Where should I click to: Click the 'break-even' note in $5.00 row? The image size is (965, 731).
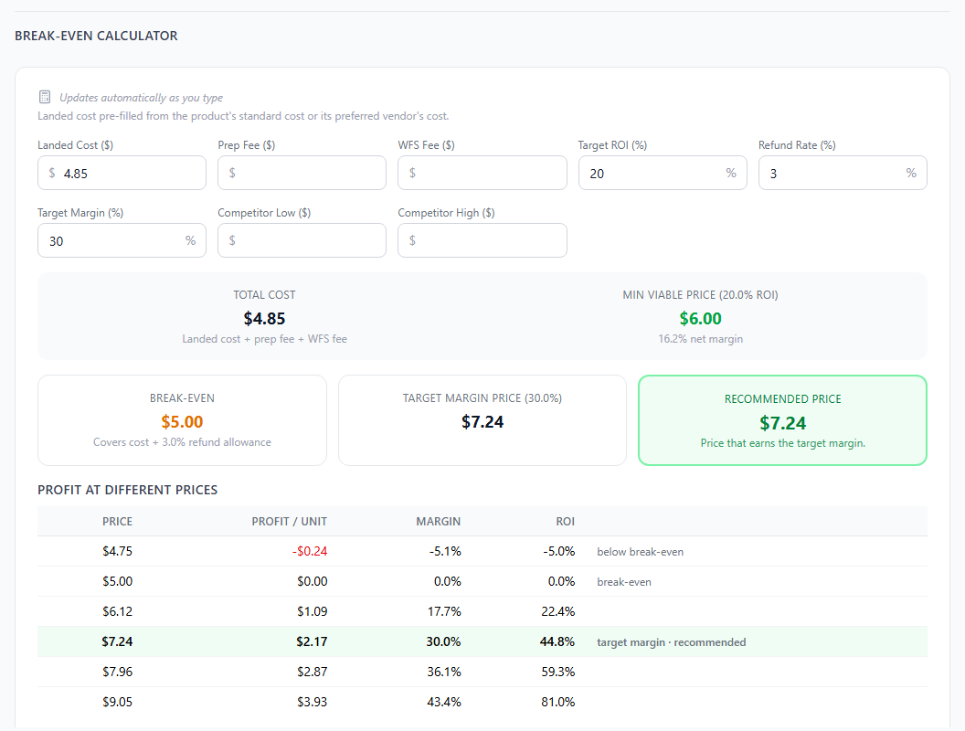click(624, 582)
